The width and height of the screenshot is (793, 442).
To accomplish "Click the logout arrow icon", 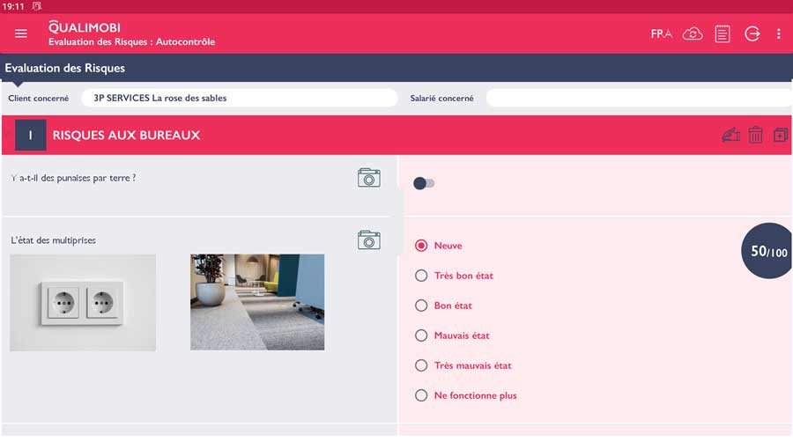I will coord(752,33).
